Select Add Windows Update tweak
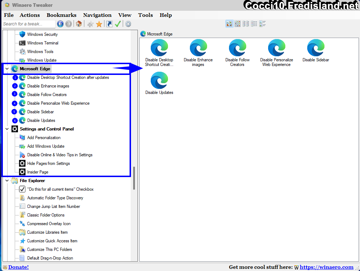Viewport: 360px width, 271px height. click(x=46, y=146)
